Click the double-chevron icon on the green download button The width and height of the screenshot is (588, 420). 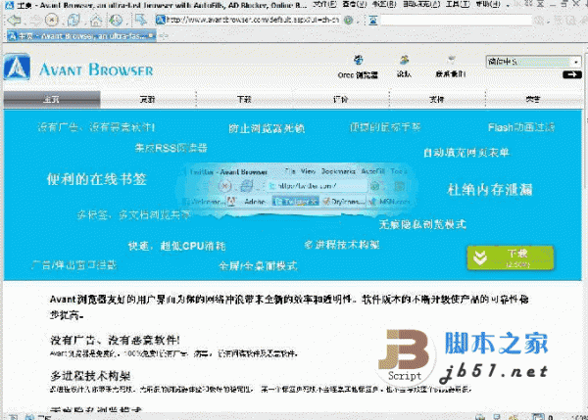pyautogui.click(x=480, y=257)
